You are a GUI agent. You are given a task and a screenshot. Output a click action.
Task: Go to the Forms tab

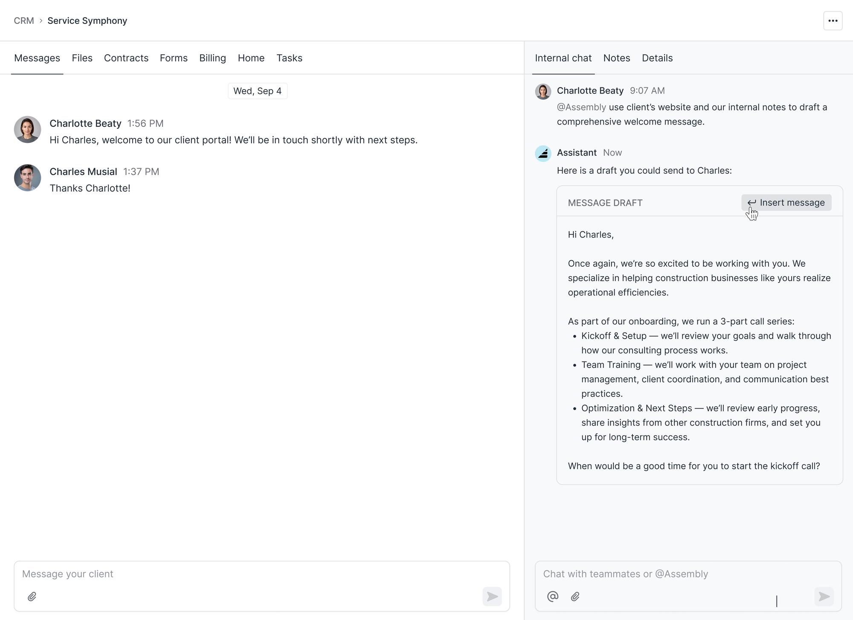174,58
